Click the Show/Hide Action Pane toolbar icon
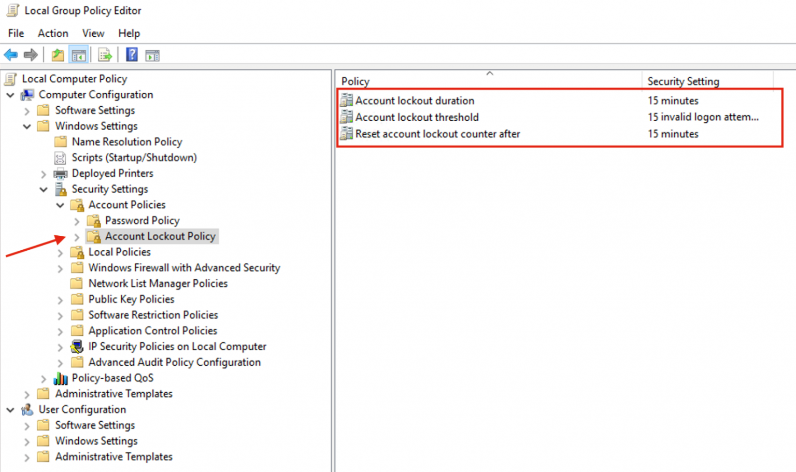Image resolution: width=796 pixels, height=472 pixels. coord(152,54)
